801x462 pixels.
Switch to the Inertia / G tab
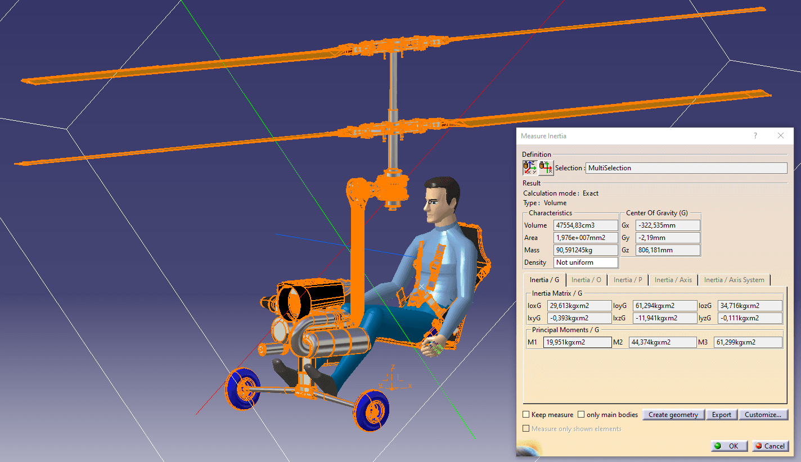[x=544, y=280]
